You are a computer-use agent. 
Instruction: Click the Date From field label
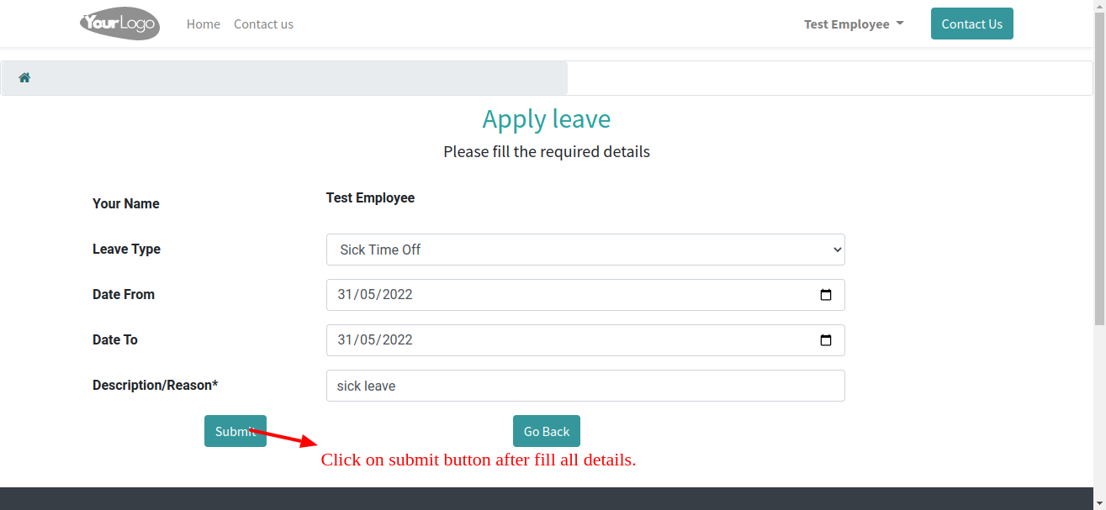tap(124, 295)
